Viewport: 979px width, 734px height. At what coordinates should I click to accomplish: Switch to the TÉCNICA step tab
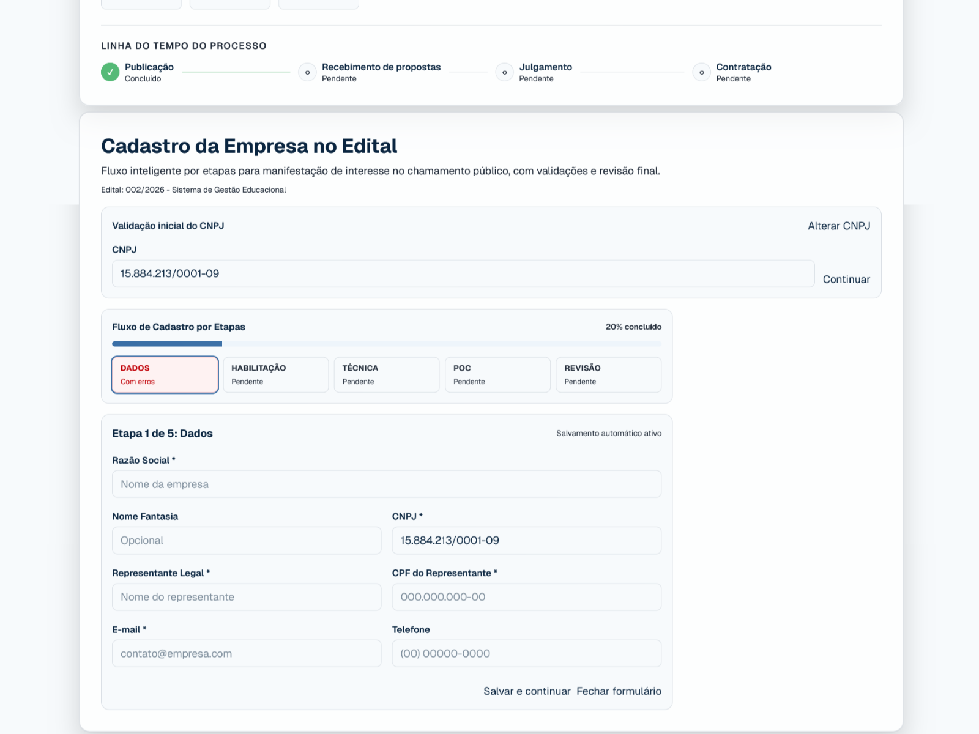387,374
